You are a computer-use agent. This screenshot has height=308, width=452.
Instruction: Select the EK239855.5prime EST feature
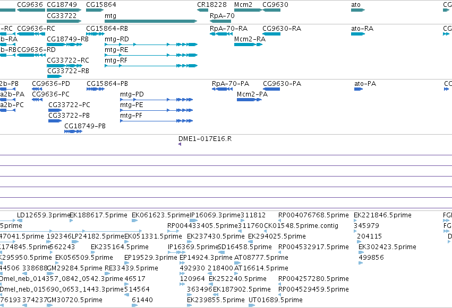click(x=190, y=305)
